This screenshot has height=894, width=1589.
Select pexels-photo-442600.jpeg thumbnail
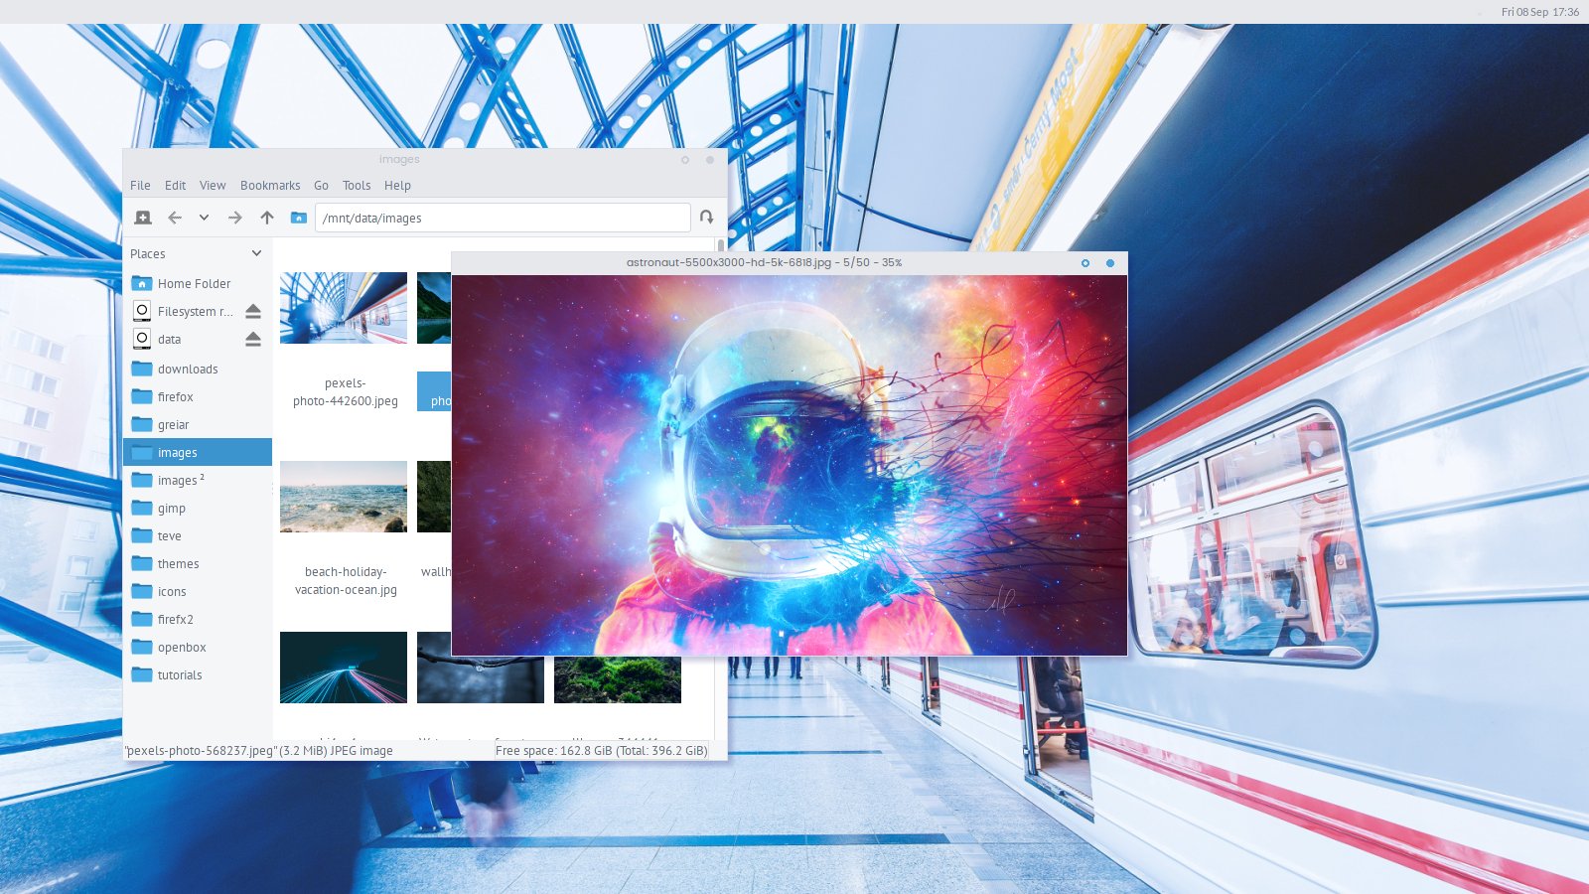tap(344, 308)
